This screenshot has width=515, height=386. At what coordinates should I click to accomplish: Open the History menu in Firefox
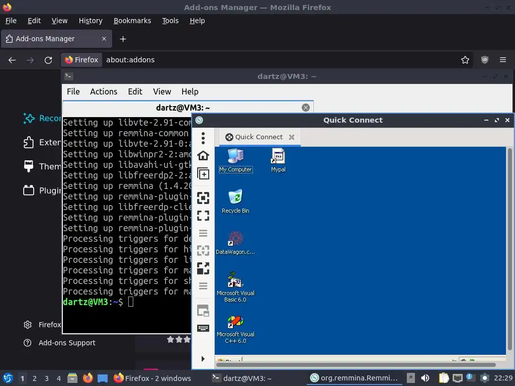(91, 21)
